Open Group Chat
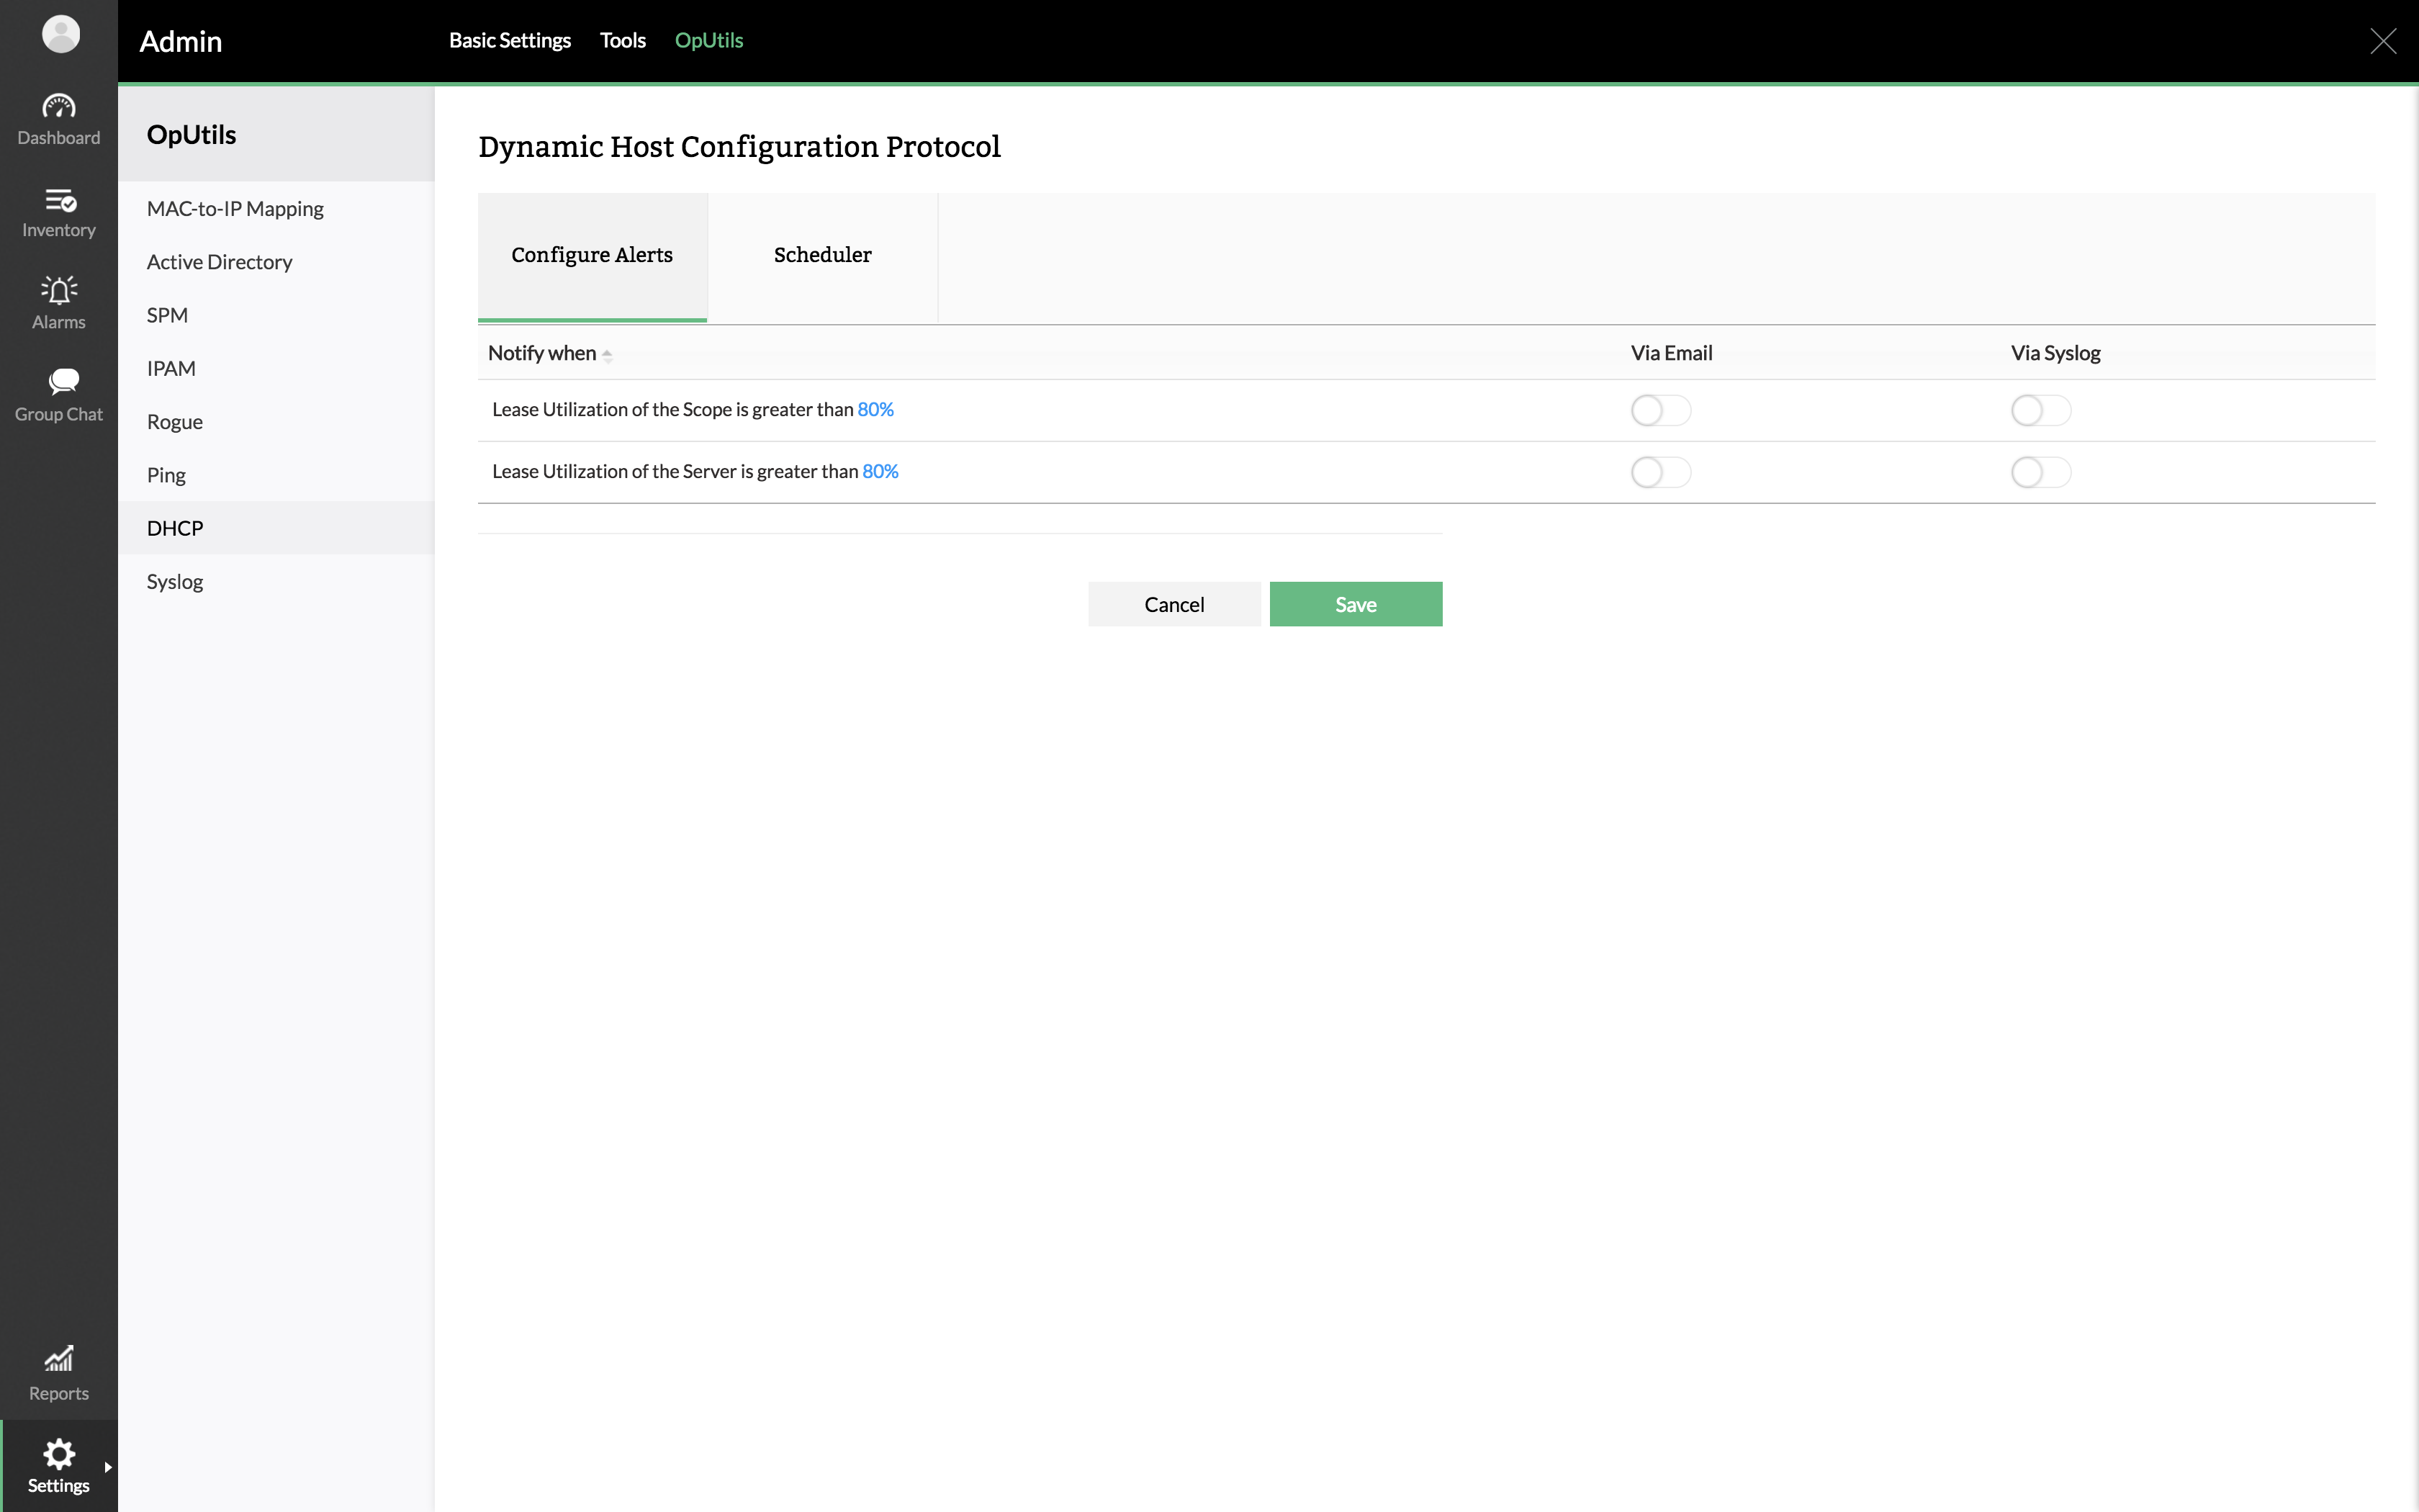This screenshot has height=1512, width=2419. pos(58,394)
